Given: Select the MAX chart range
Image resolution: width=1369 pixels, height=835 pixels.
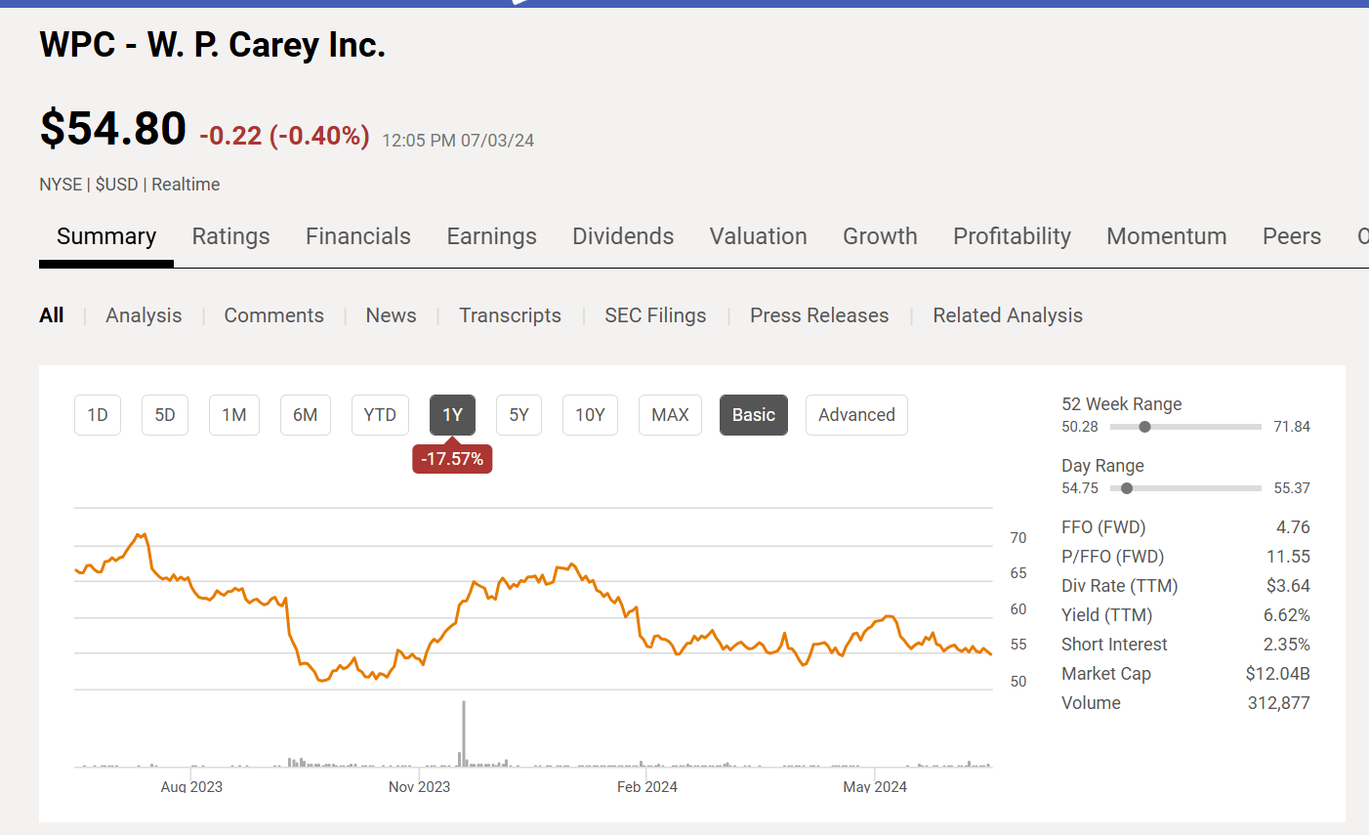Looking at the screenshot, I should (670, 415).
